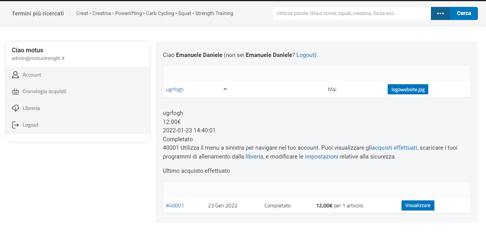
Task: Open the cloud download icon for Libreria
Action: click(15, 108)
